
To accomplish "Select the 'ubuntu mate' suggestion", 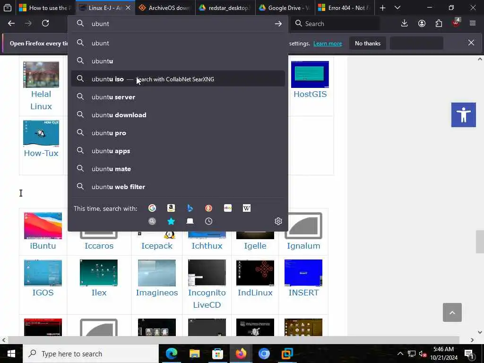I will pyautogui.click(x=178, y=169).
